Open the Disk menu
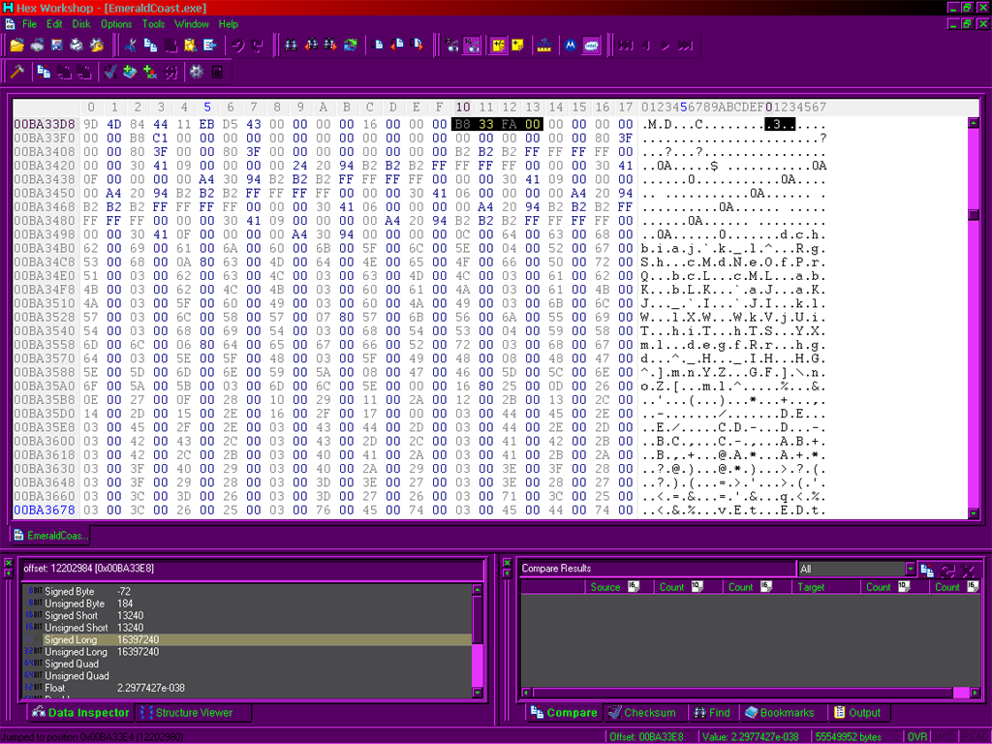 pos(81,24)
